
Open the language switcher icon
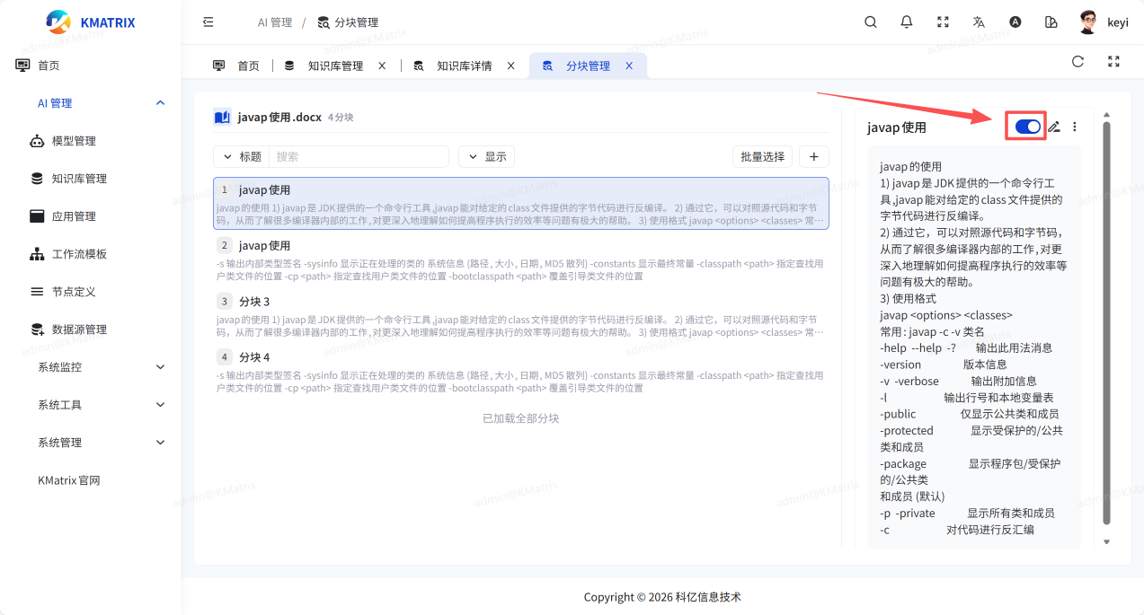[x=979, y=22]
